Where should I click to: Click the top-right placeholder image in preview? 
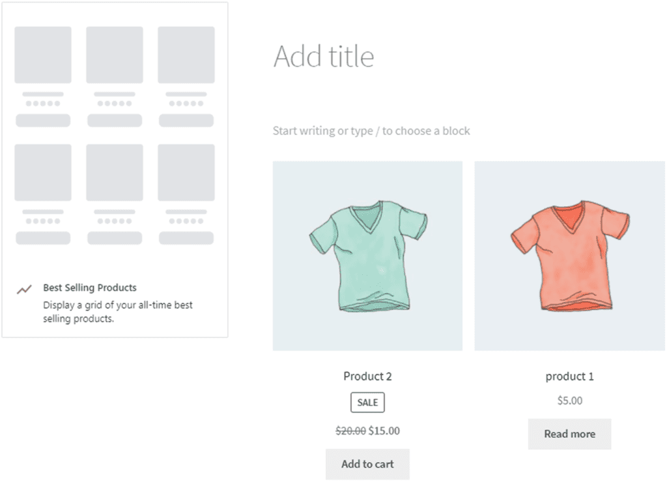click(x=186, y=55)
